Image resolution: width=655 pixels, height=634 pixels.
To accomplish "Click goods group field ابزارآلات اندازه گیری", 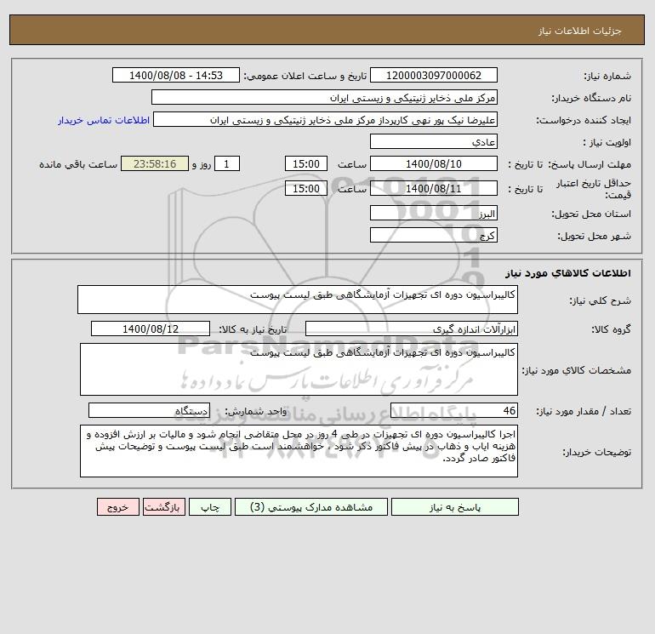I will click(x=412, y=328).
